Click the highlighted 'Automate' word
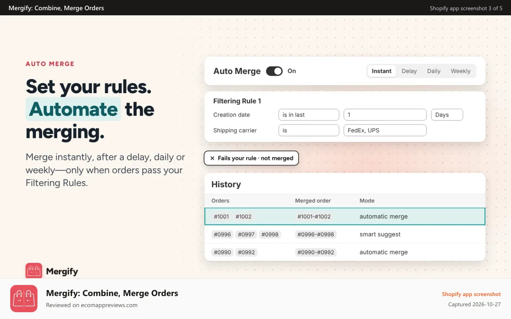This screenshot has height=319, width=511. (73, 109)
